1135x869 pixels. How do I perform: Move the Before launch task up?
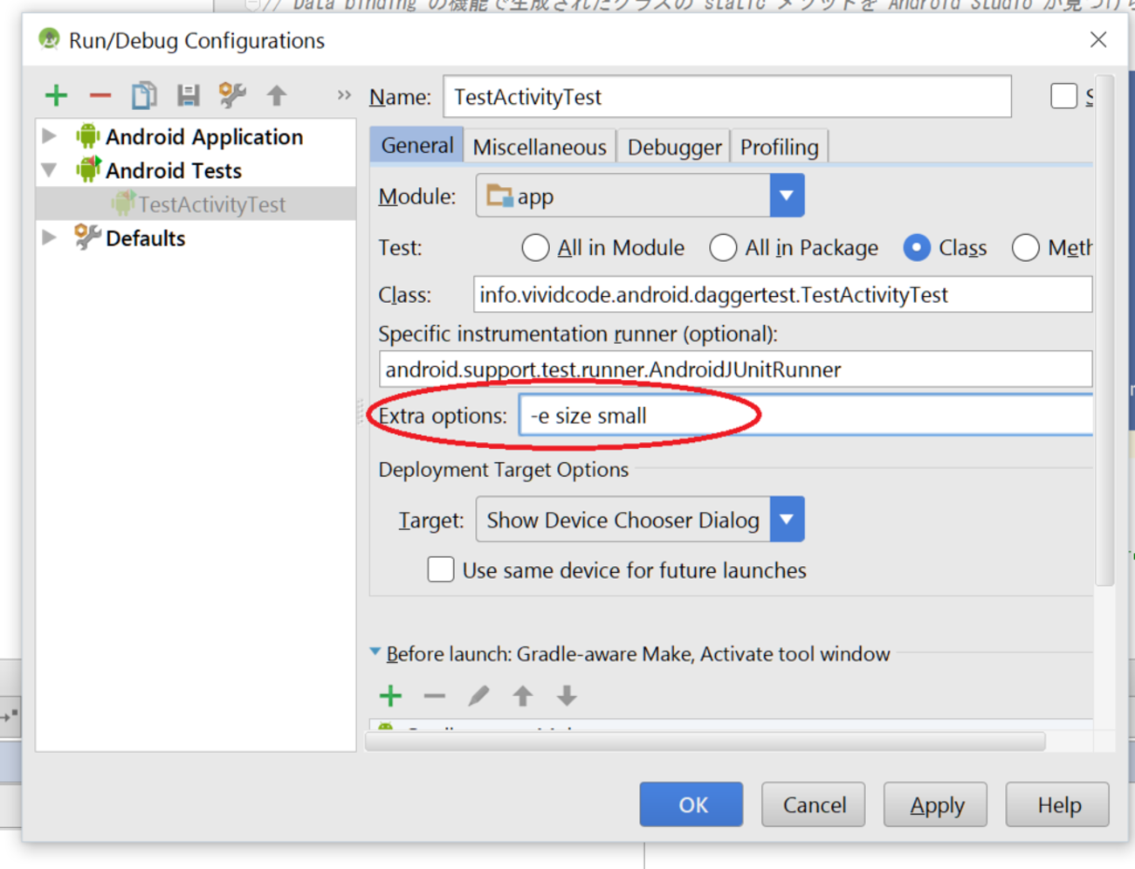(x=523, y=696)
